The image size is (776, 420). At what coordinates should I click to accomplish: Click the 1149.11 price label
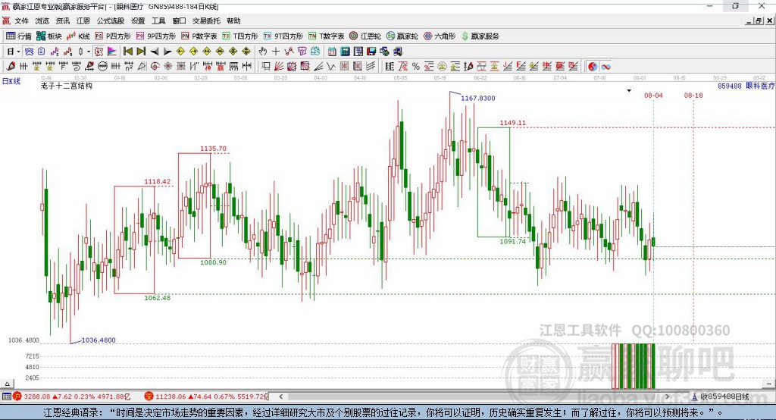(513, 123)
